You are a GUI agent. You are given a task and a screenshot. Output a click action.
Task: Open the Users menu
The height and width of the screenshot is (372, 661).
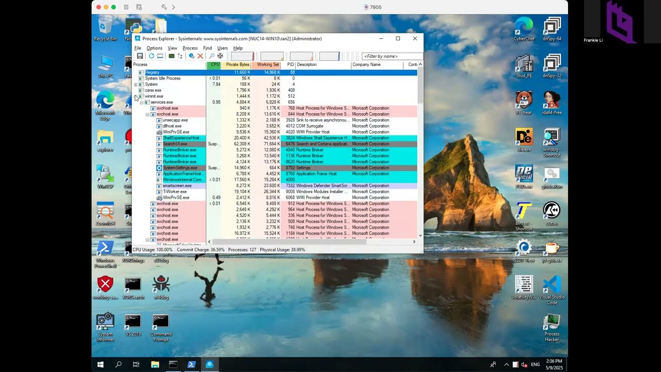(x=223, y=48)
